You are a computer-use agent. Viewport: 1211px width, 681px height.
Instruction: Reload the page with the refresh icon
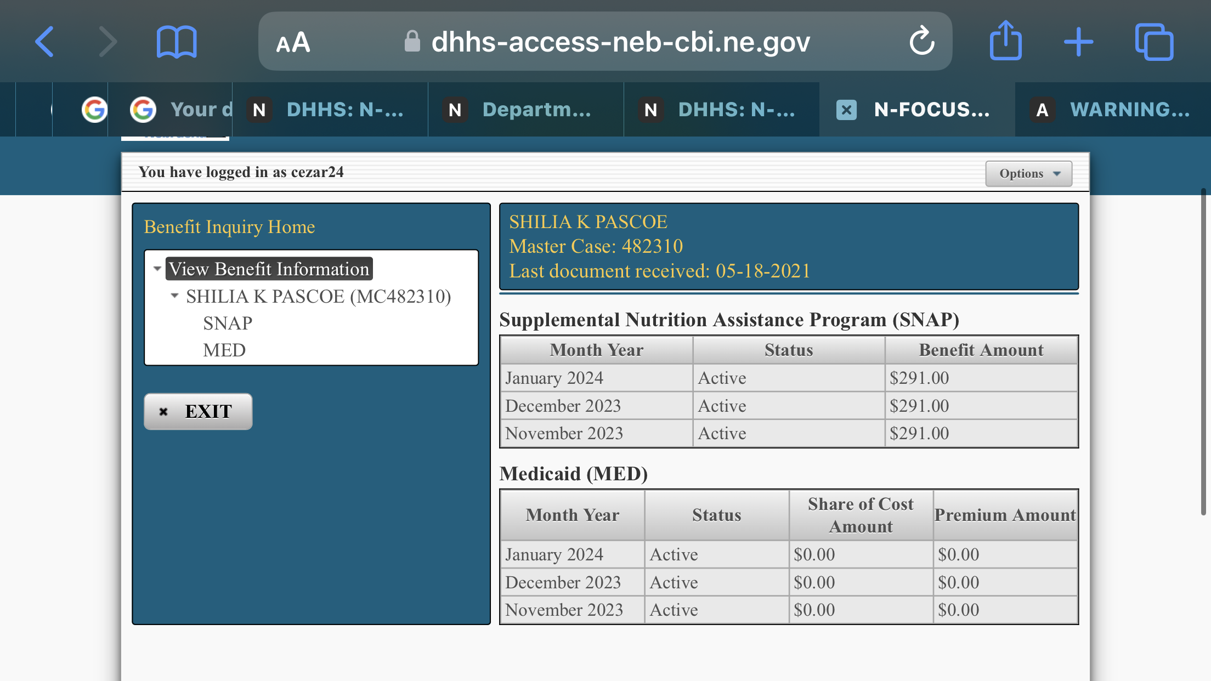(x=921, y=41)
